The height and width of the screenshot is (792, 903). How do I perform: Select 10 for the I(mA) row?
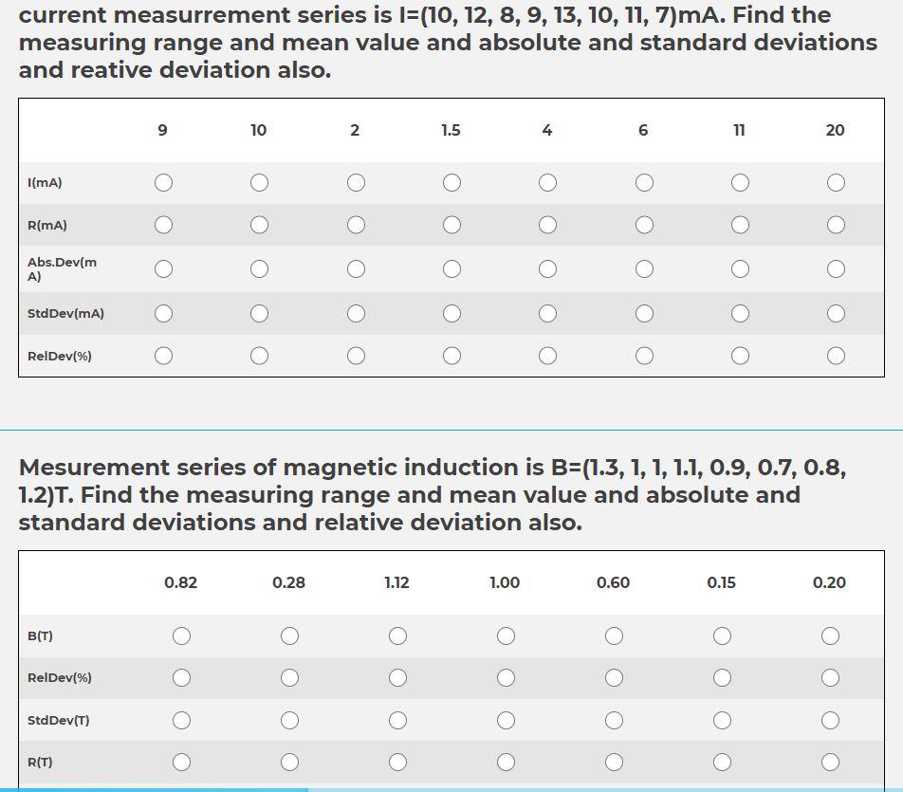(259, 183)
